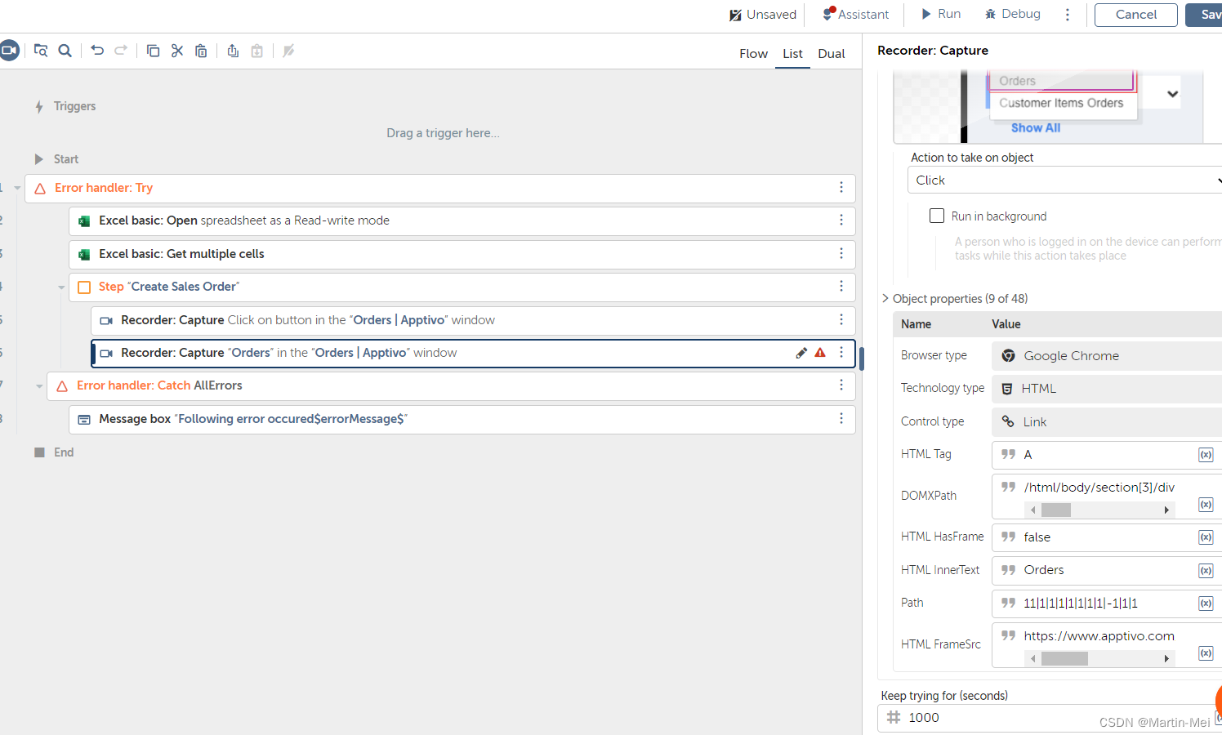Click the recorder camera icon in toolbar
Image resolution: width=1222 pixels, height=735 pixels.
9,51
